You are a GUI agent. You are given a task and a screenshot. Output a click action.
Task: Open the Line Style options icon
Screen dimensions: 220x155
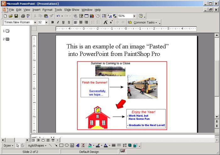tap(114, 146)
